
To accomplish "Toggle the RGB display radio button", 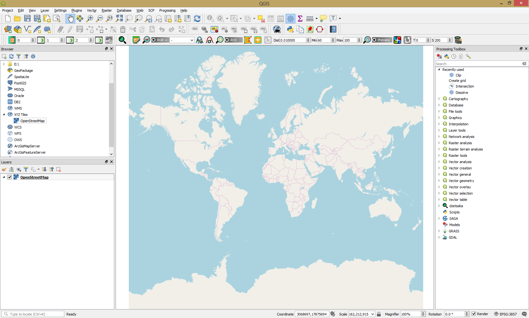I will point(154,40).
